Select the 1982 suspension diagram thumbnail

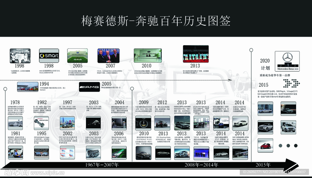tap(41, 123)
